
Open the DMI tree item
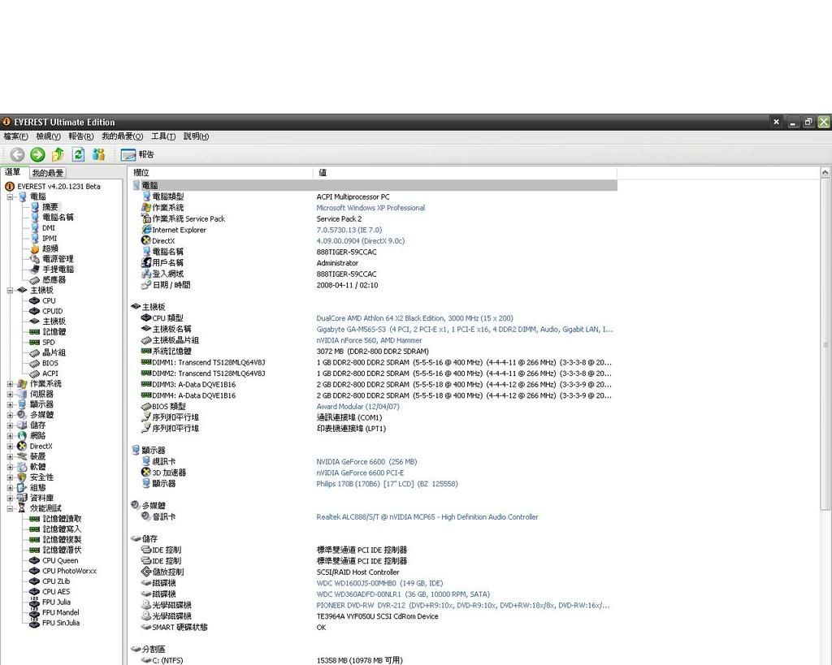click(x=49, y=228)
